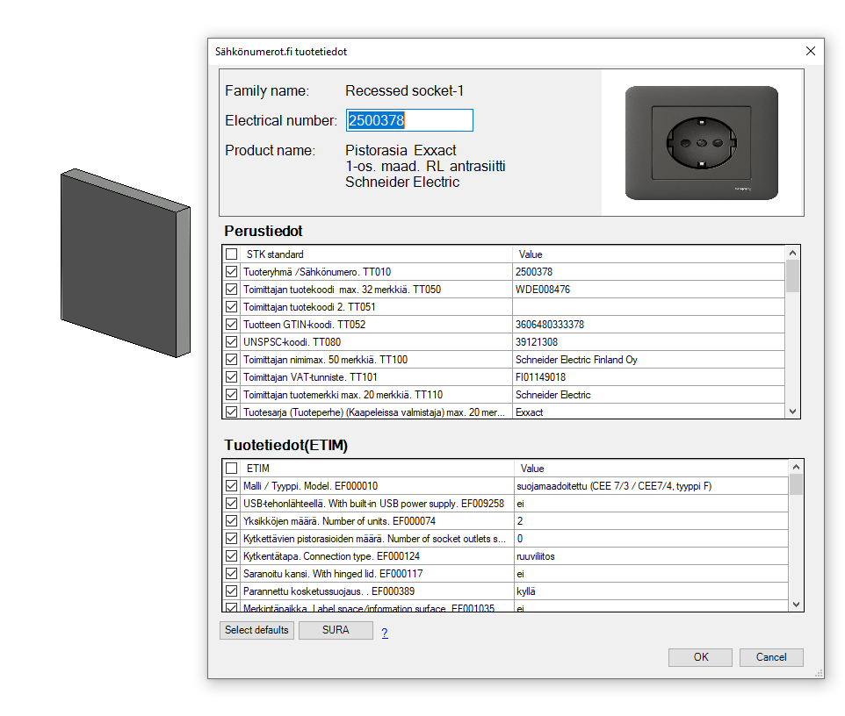Select value 39121308
This screenshot has height=716, width=845.
(x=537, y=342)
